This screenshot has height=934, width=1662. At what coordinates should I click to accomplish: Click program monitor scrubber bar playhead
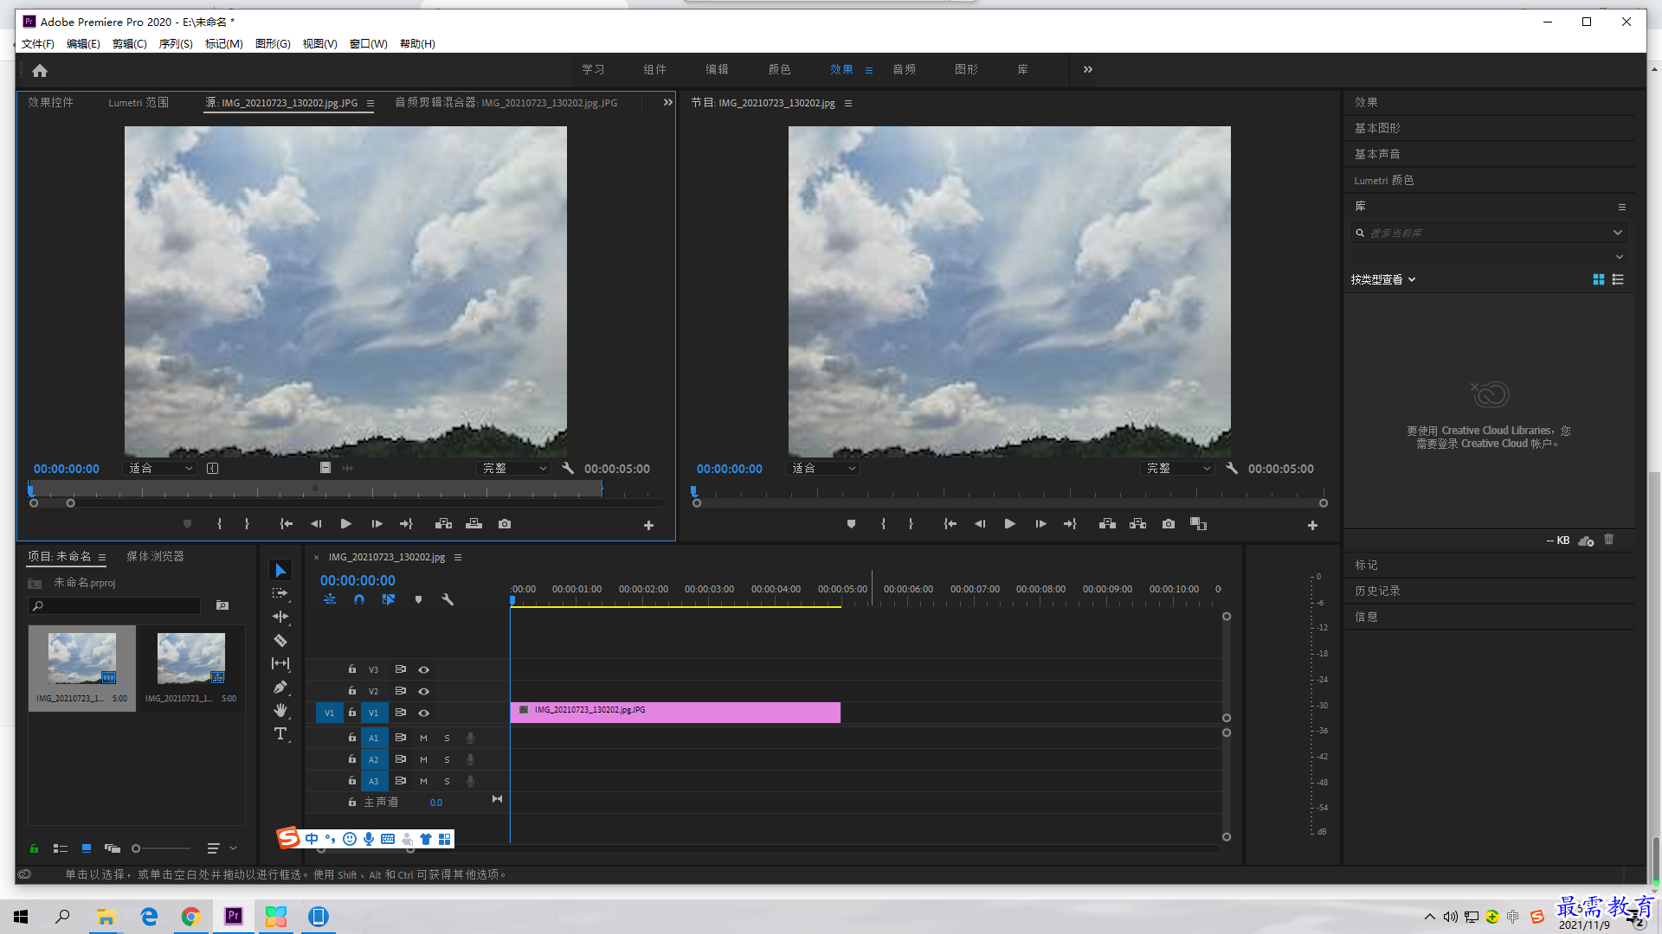point(693,491)
